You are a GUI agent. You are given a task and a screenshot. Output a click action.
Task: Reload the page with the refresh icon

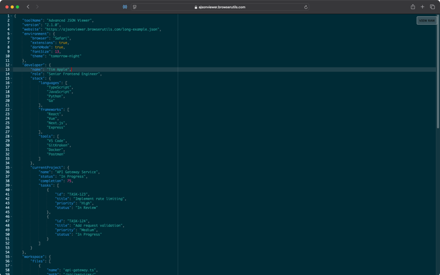[x=306, y=7]
